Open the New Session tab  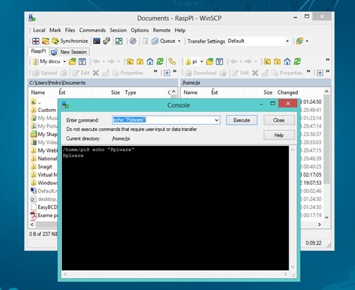(x=69, y=52)
